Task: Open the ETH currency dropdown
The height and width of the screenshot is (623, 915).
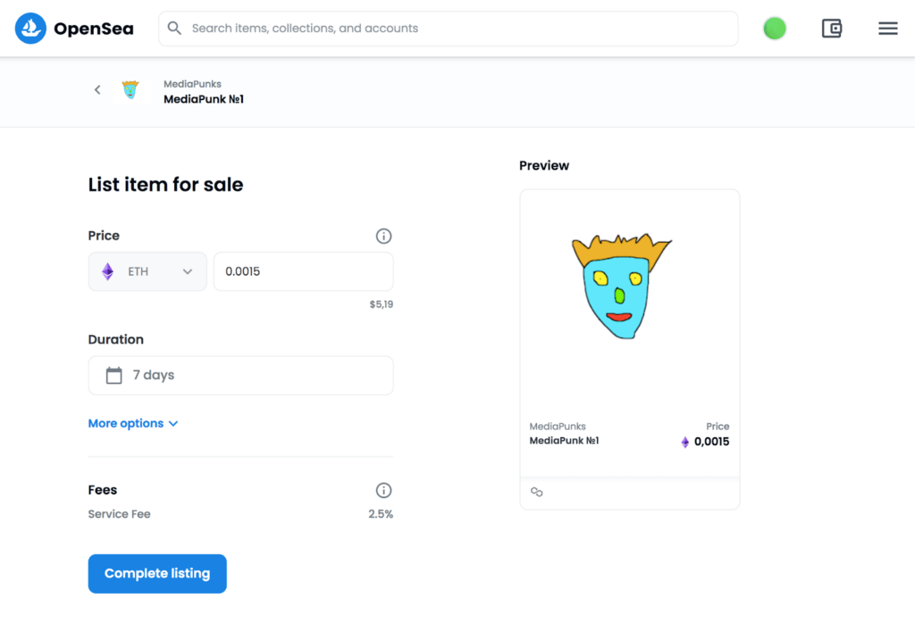Action: pos(147,271)
